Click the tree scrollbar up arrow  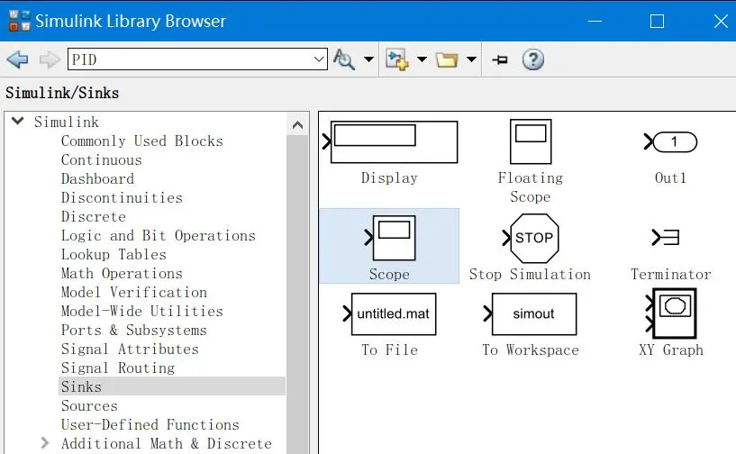pos(297,125)
